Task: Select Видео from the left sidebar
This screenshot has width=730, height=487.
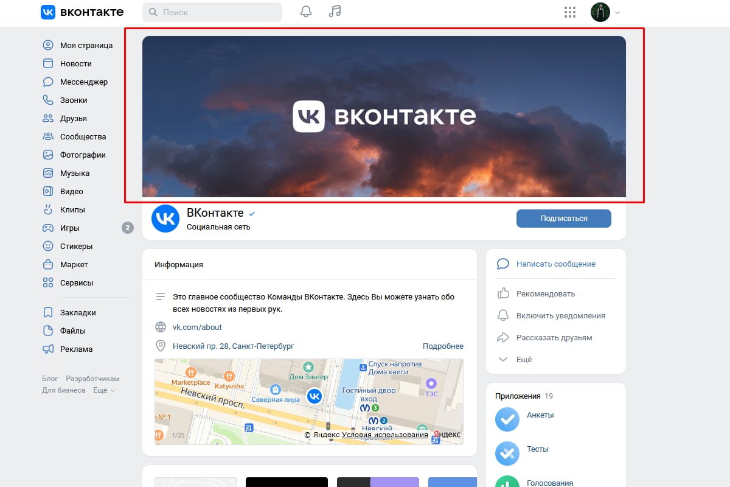Action: coord(71,191)
